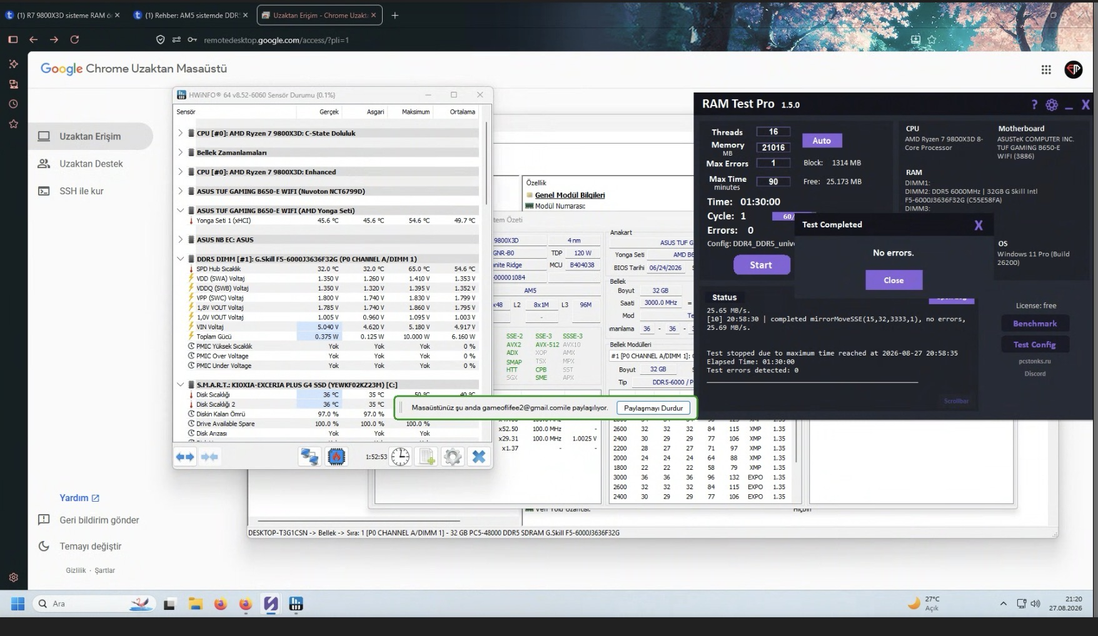Click the key icon in the address bar
Image resolution: width=1098 pixels, height=636 pixels.
pos(192,40)
